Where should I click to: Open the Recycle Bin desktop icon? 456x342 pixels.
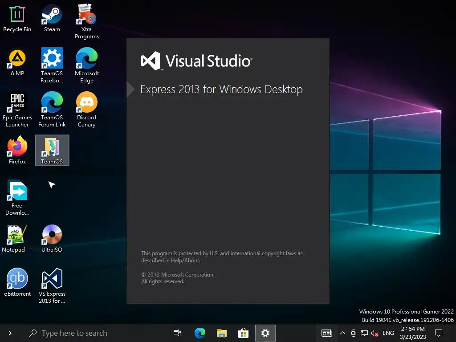(x=17, y=19)
